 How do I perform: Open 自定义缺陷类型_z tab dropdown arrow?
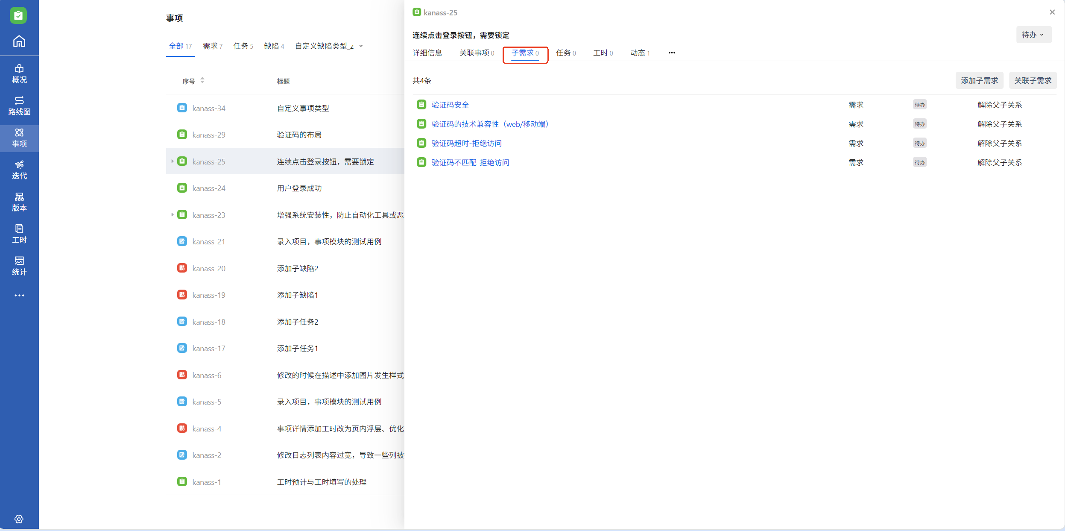(x=361, y=46)
